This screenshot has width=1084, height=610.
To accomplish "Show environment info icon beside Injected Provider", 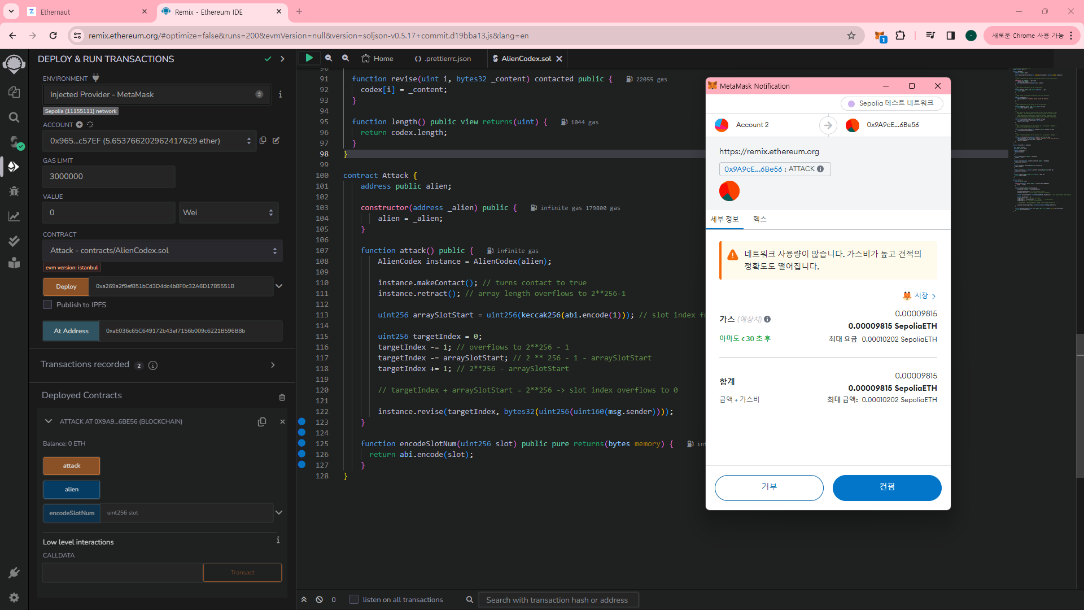I will click(x=280, y=94).
